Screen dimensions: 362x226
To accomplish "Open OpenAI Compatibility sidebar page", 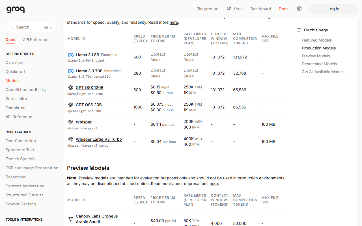I will coord(26,90).
